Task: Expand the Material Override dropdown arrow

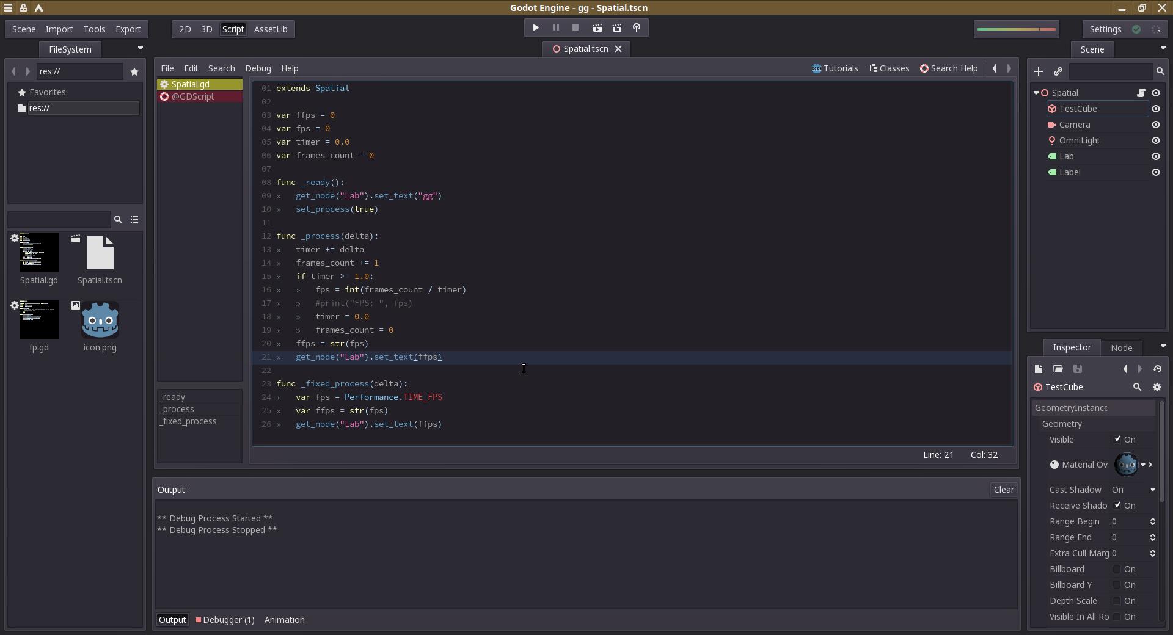Action: [1143, 465]
